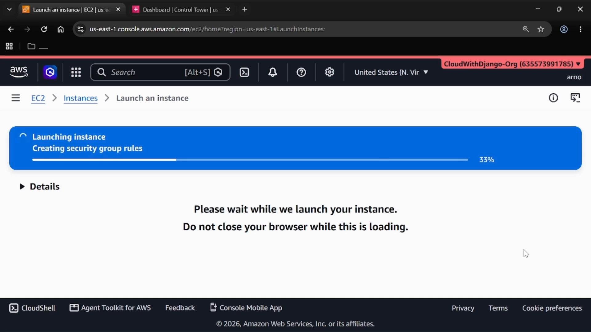Go to EC2 breadcrumb link

tap(38, 98)
